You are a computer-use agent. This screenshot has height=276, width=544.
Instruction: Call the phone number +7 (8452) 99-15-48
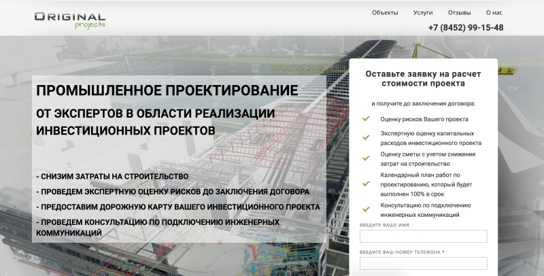coord(466,28)
